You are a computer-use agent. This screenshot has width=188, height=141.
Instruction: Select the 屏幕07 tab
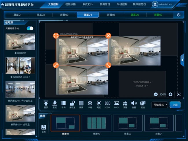[158, 15]
